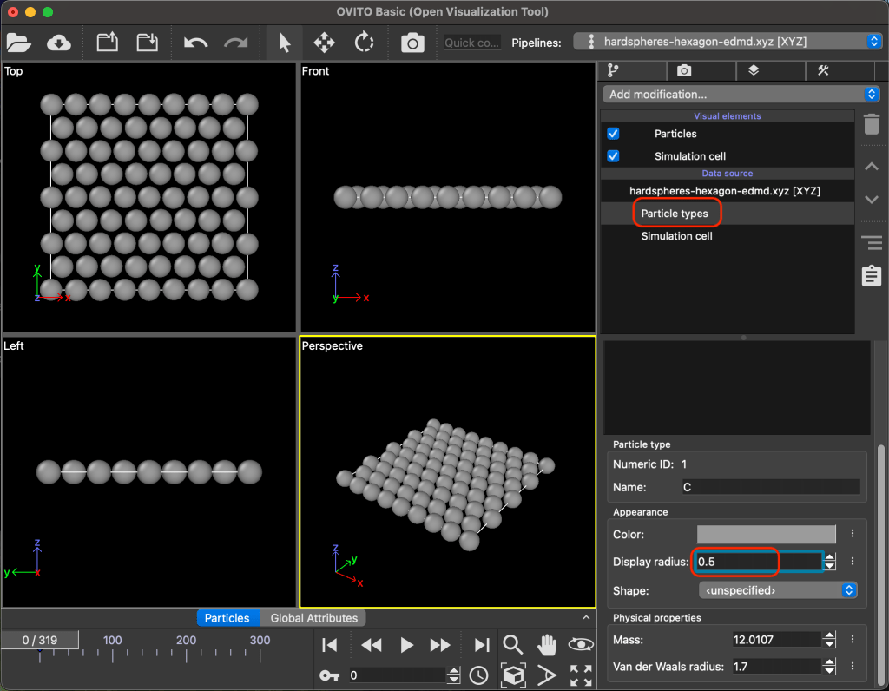Click the load file folder icon

click(18, 43)
